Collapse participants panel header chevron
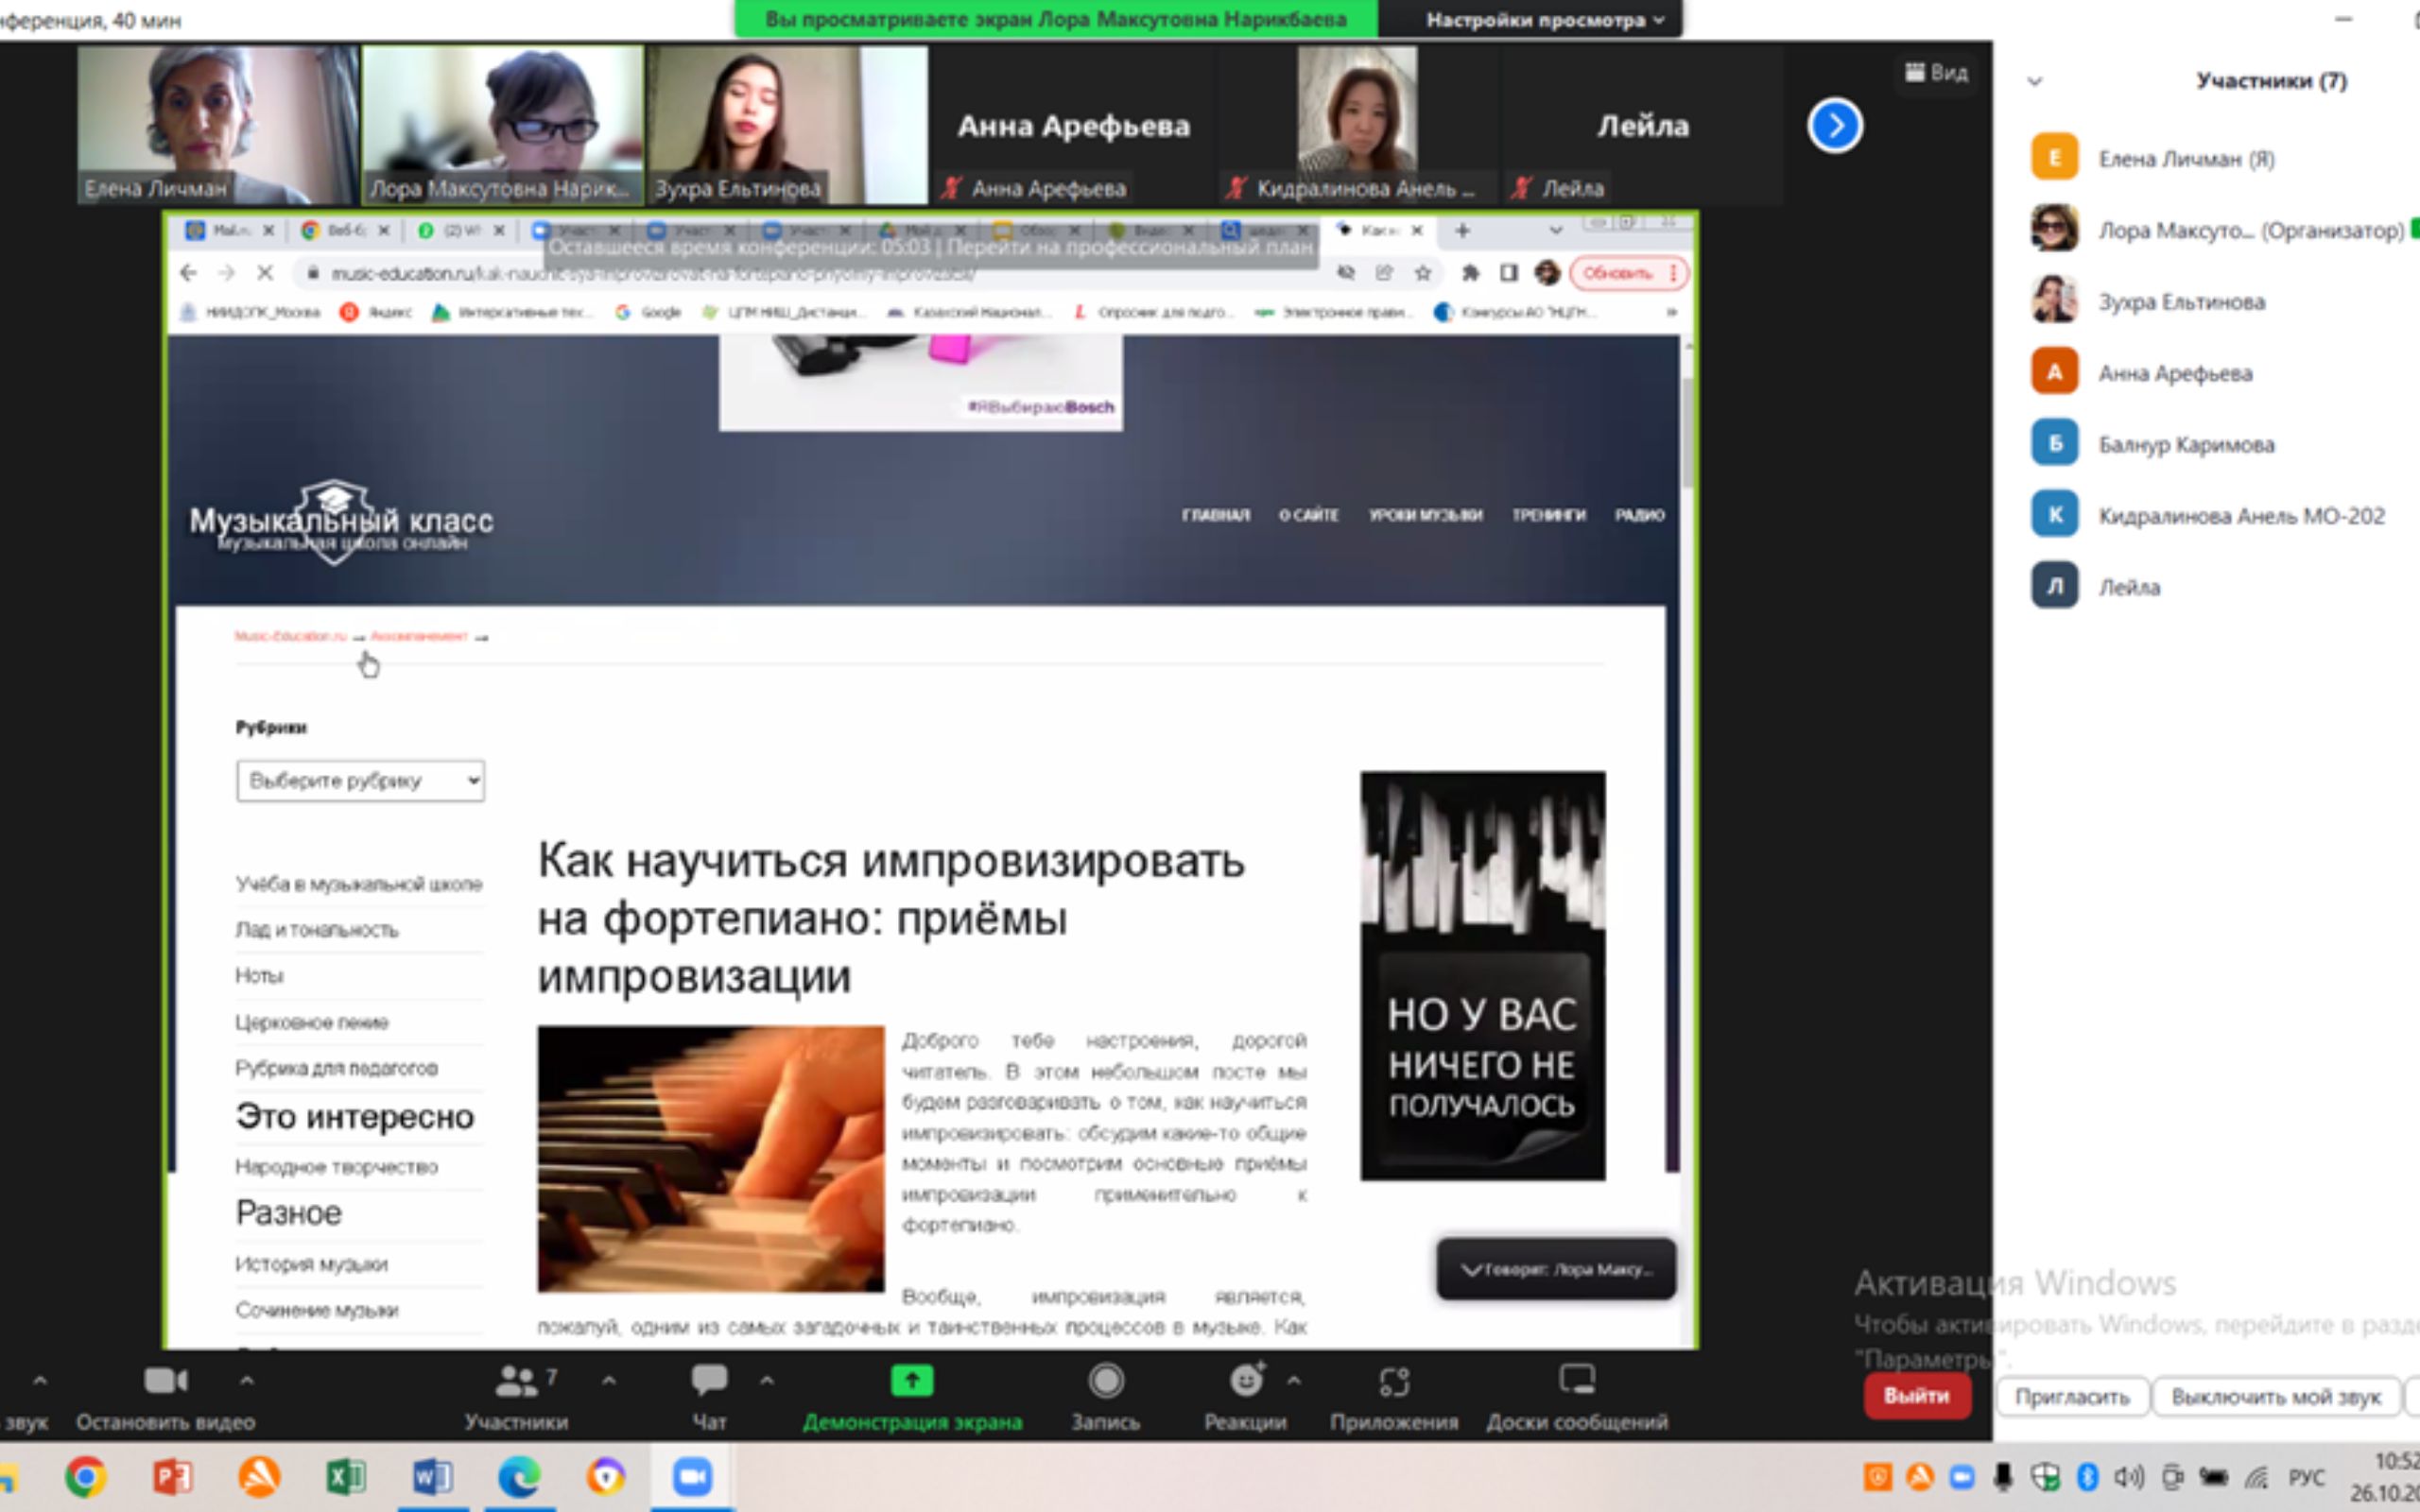 [2034, 81]
